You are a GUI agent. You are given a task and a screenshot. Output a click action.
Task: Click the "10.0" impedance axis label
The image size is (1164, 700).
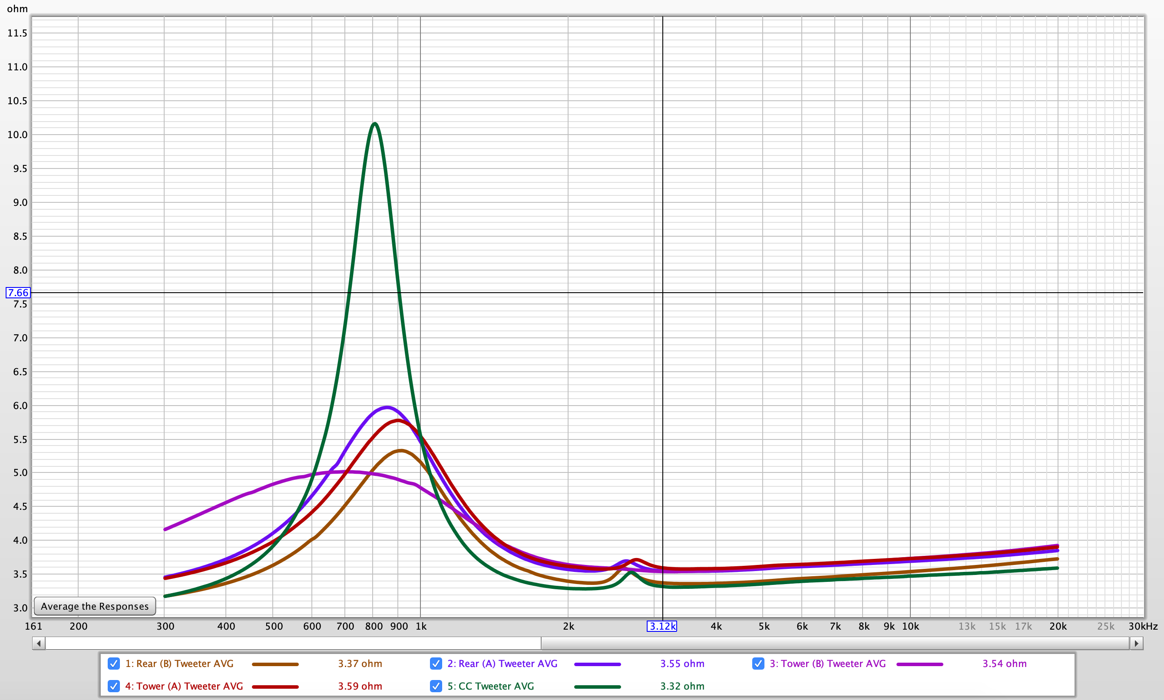[x=17, y=135]
